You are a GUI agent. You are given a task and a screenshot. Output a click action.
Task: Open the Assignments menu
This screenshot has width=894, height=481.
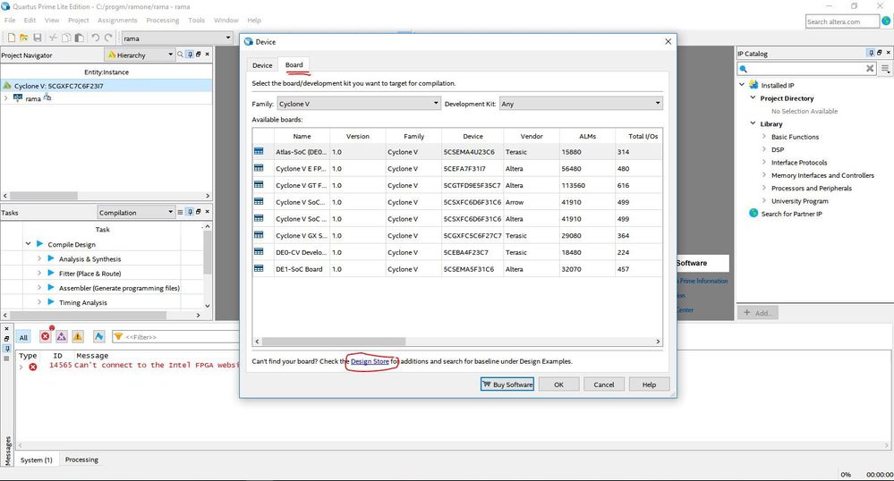coord(117,20)
